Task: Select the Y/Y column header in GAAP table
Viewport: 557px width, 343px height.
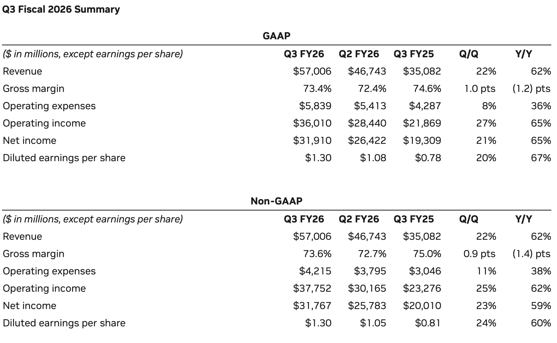Action: pyautogui.click(x=524, y=54)
